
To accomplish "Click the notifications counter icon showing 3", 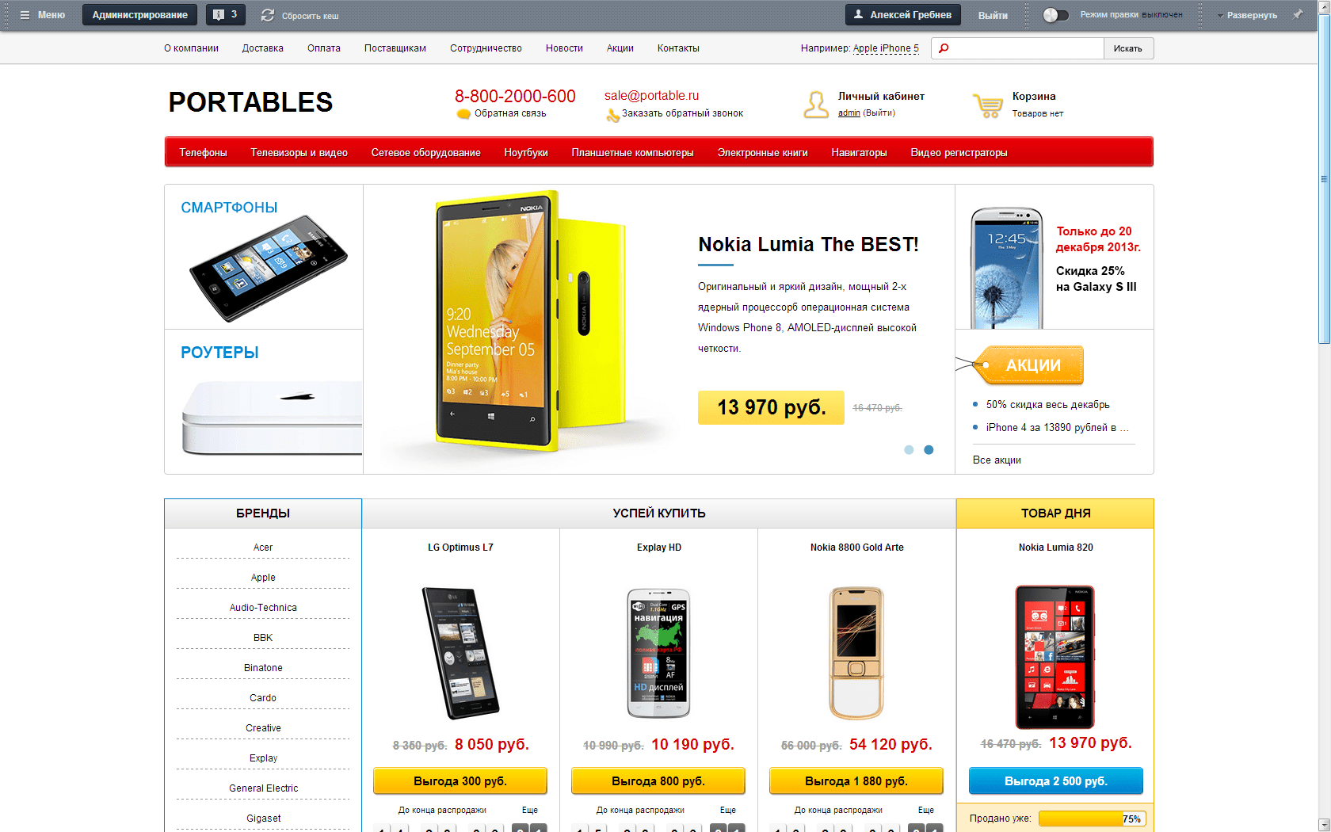I will [226, 15].
